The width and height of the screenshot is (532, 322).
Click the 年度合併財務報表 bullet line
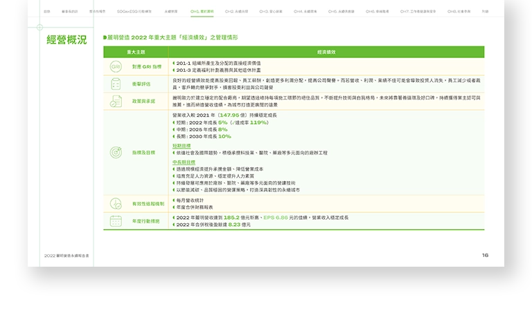(x=193, y=207)
